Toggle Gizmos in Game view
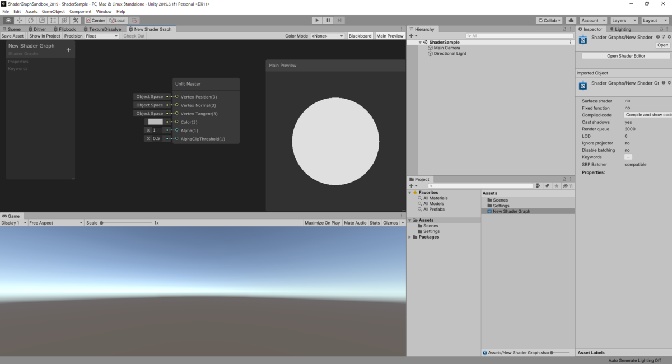672x364 pixels. (x=390, y=223)
